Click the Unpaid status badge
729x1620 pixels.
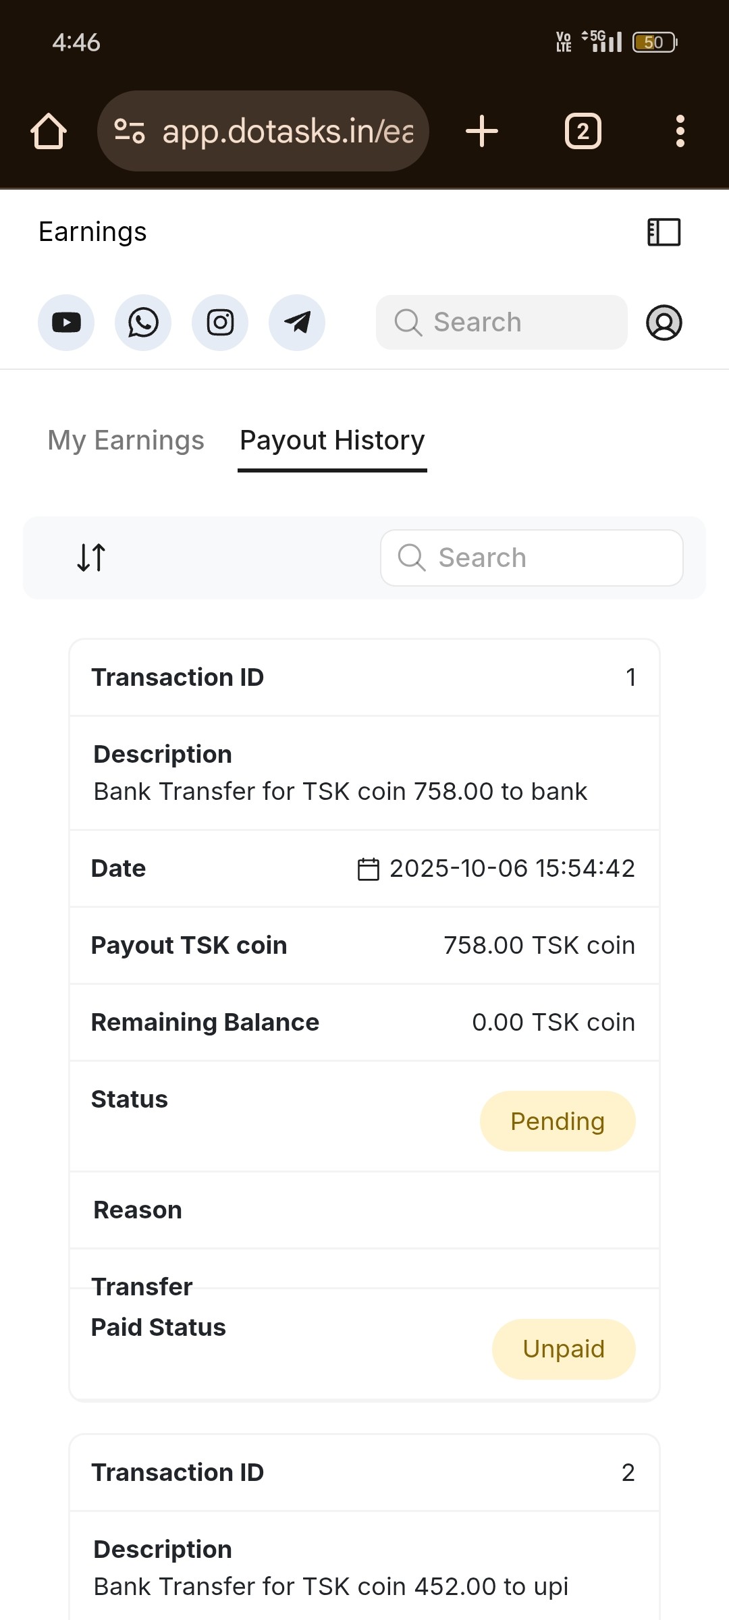[564, 1349]
